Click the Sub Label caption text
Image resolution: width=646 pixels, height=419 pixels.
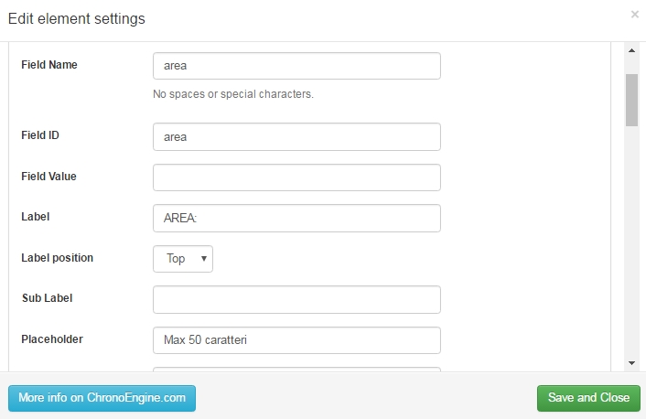(x=47, y=298)
